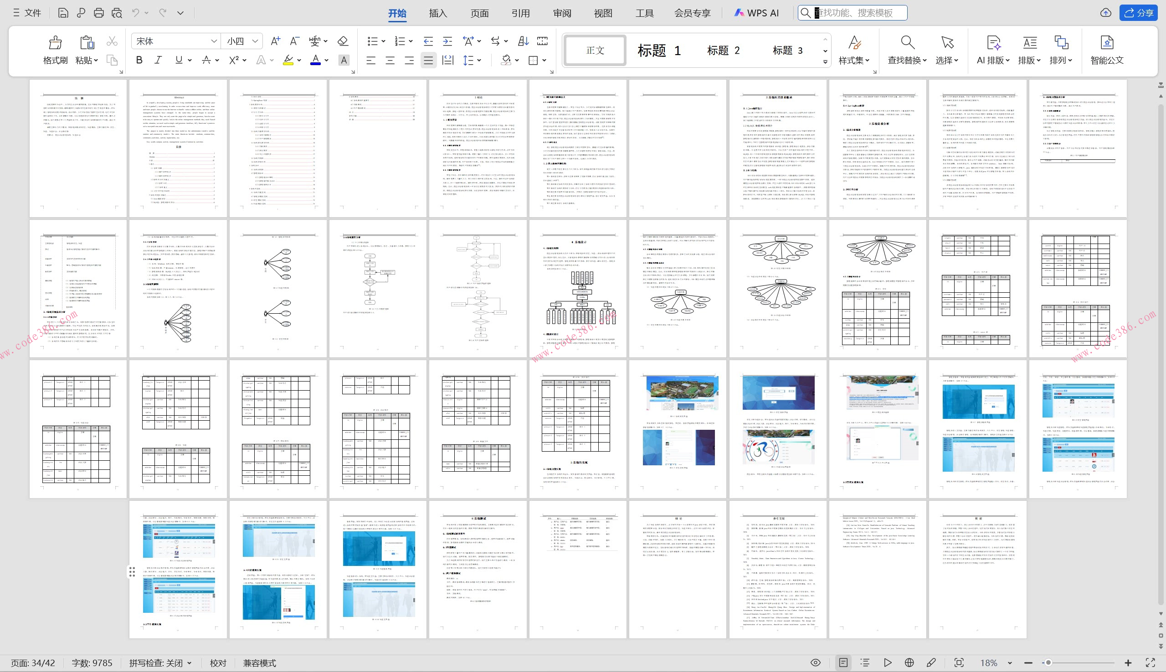
Task: Click the print icon in the quick toolbar
Action: point(98,13)
